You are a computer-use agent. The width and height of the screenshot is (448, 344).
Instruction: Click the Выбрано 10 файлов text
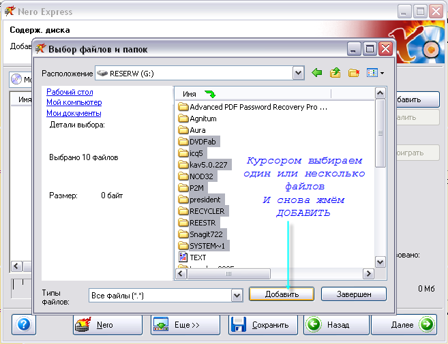[x=83, y=157]
